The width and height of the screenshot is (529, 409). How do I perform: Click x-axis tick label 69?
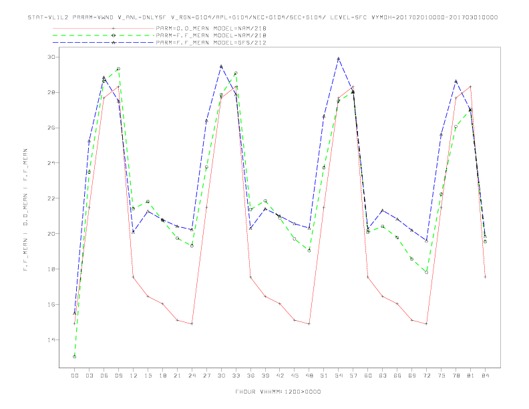coord(412,376)
